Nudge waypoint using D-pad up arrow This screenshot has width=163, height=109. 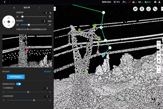tap(9, 18)
